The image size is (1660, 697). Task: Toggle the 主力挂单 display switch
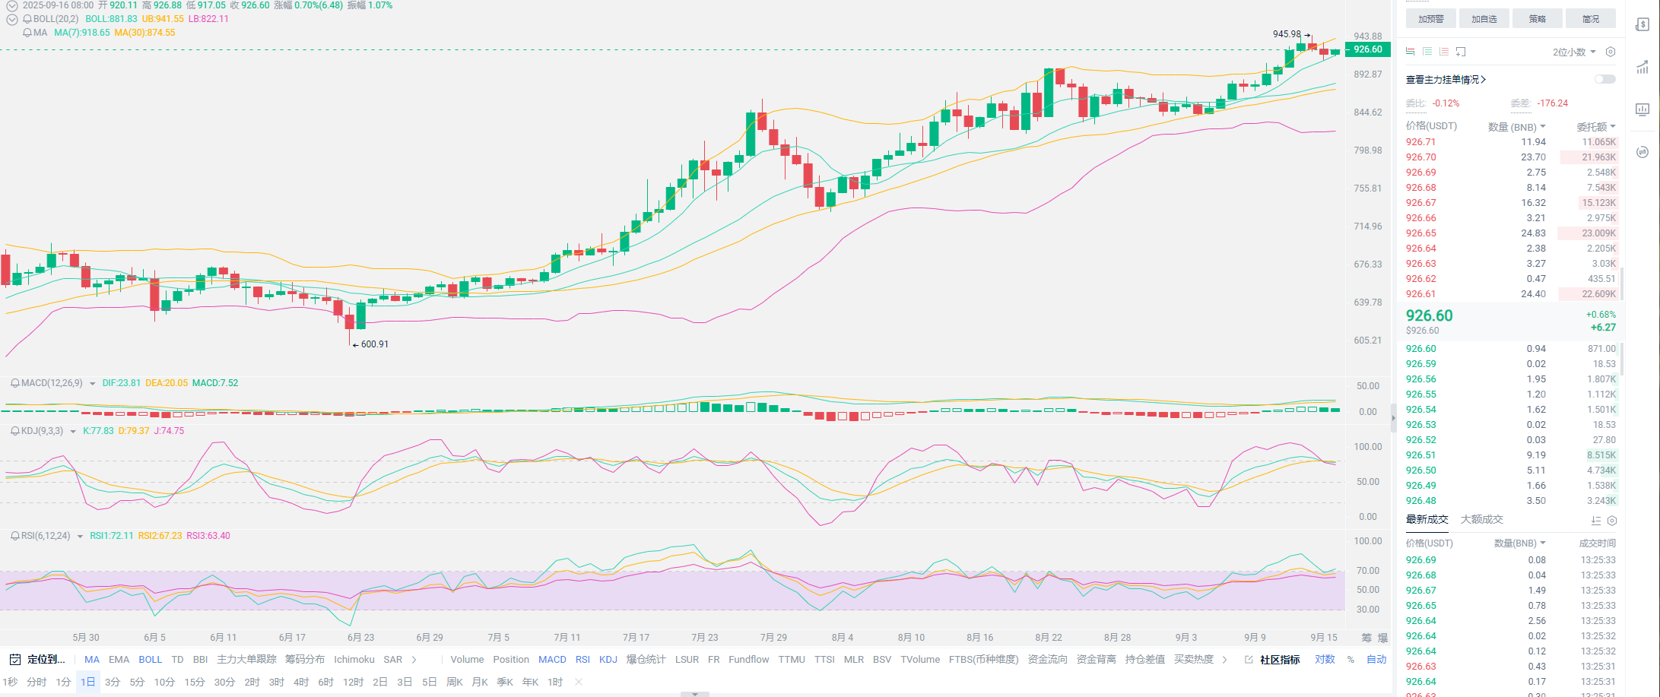(1605, 79)
